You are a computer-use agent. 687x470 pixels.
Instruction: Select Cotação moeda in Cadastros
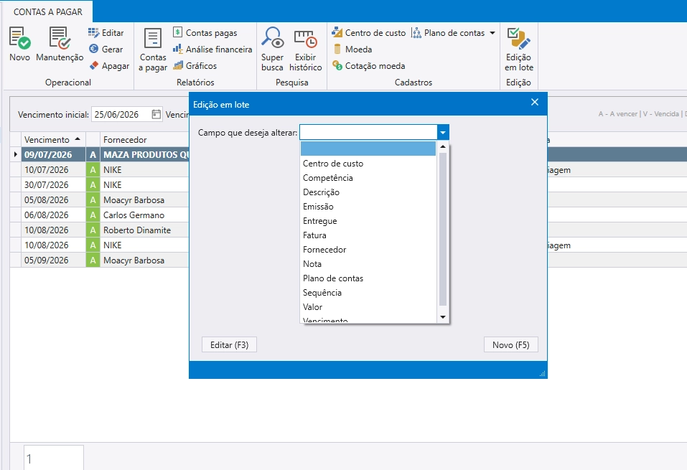[x=368, y=66]
